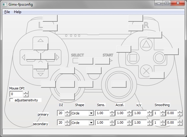The width and height of the screenshot is (187, 137).
Task: Click the L2 trigger binding button
Action: (x=50, y=18)
